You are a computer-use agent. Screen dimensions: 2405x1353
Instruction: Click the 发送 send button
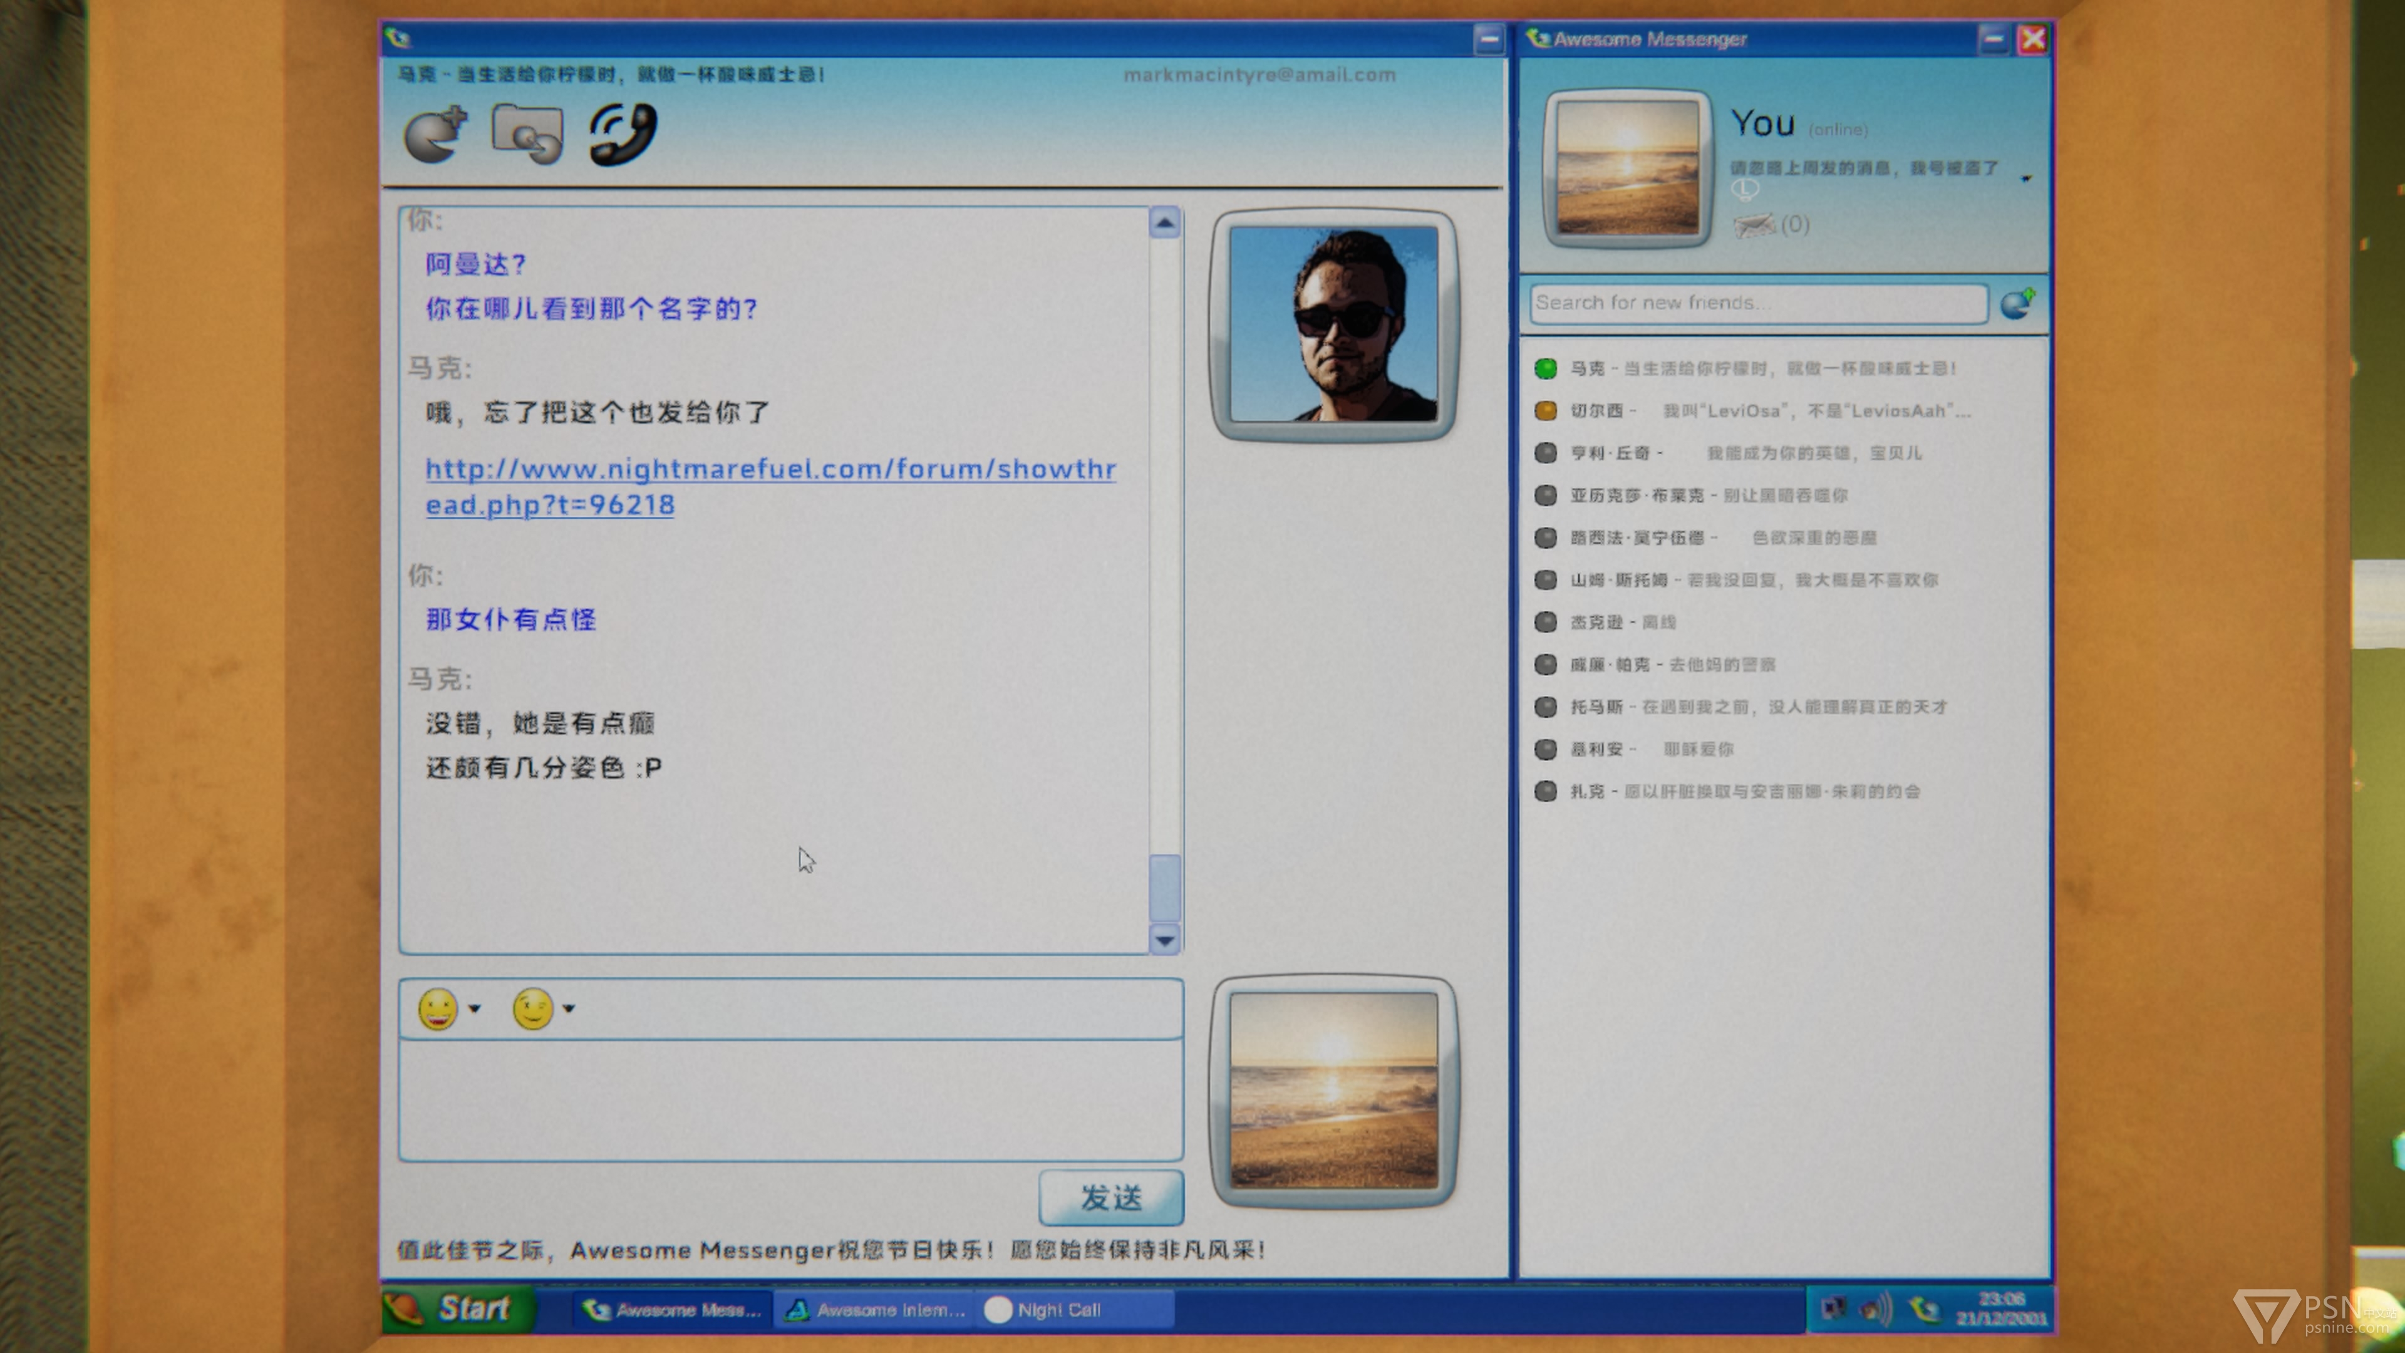[x=1111, y=1198]
